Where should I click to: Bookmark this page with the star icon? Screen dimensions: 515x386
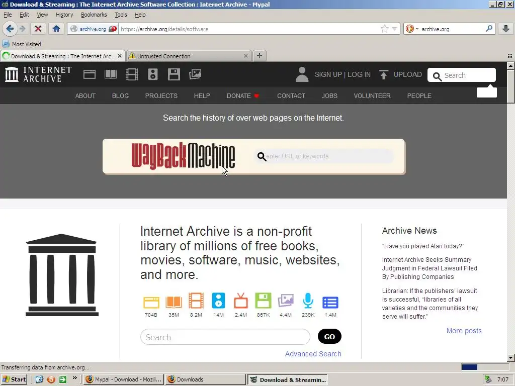(x=384, y=29)
